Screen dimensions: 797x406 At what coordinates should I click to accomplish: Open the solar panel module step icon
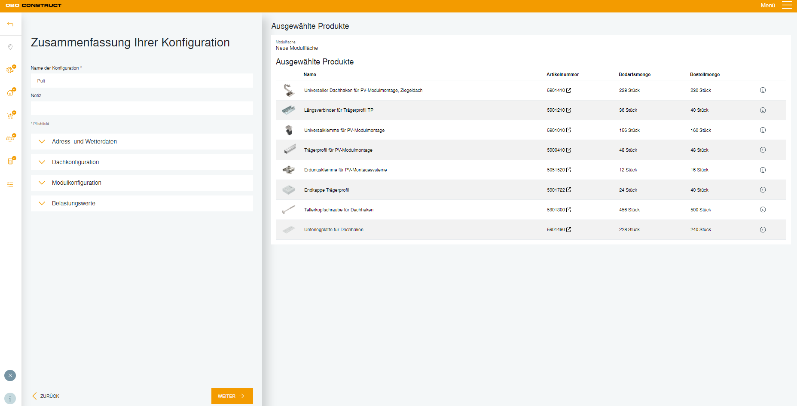[10, 138]
